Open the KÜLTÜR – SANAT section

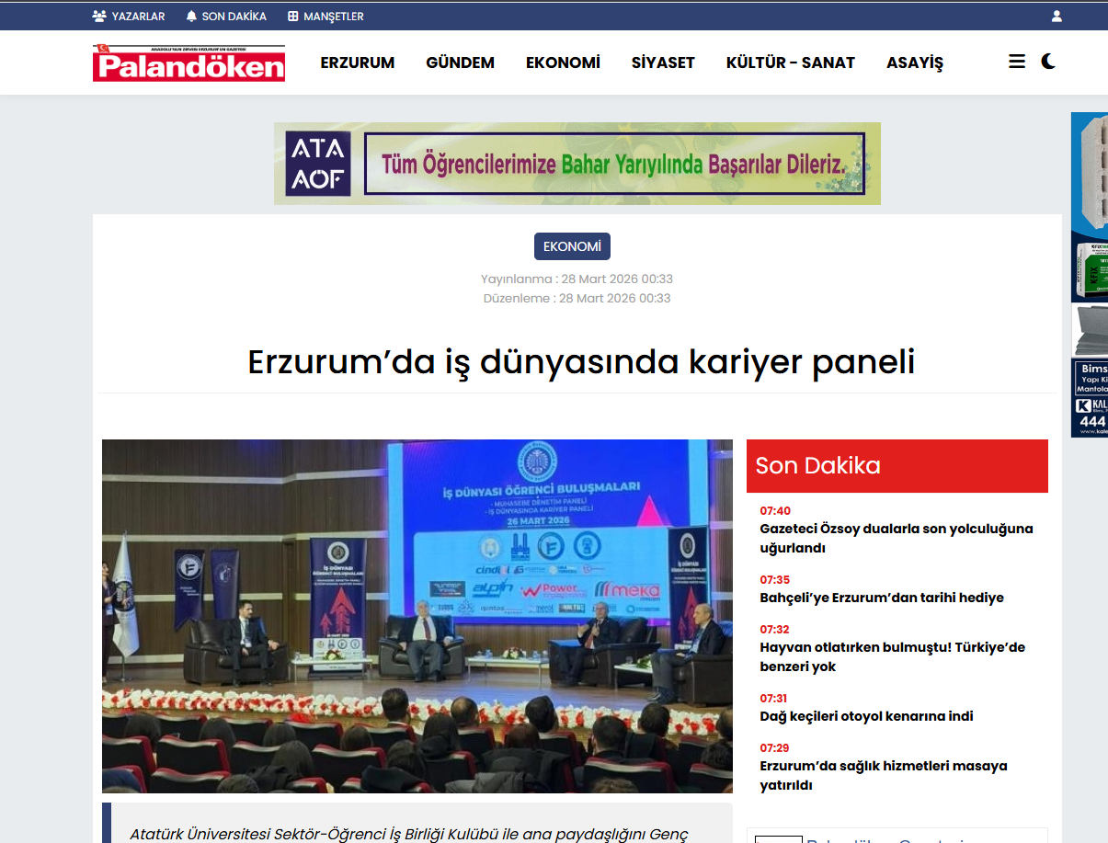790,63
